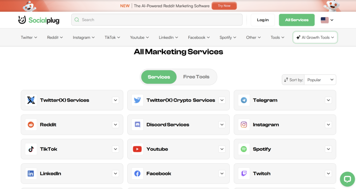356x189 pixels.
Task: Open the Other nav menu
Action: [253, 37]
